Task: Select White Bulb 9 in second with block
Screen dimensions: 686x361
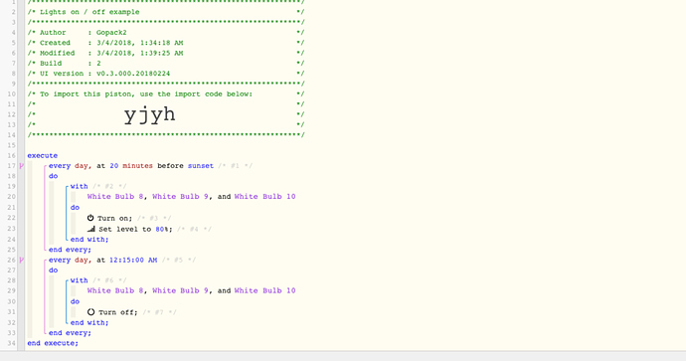Action: click(x=180, y=290)
